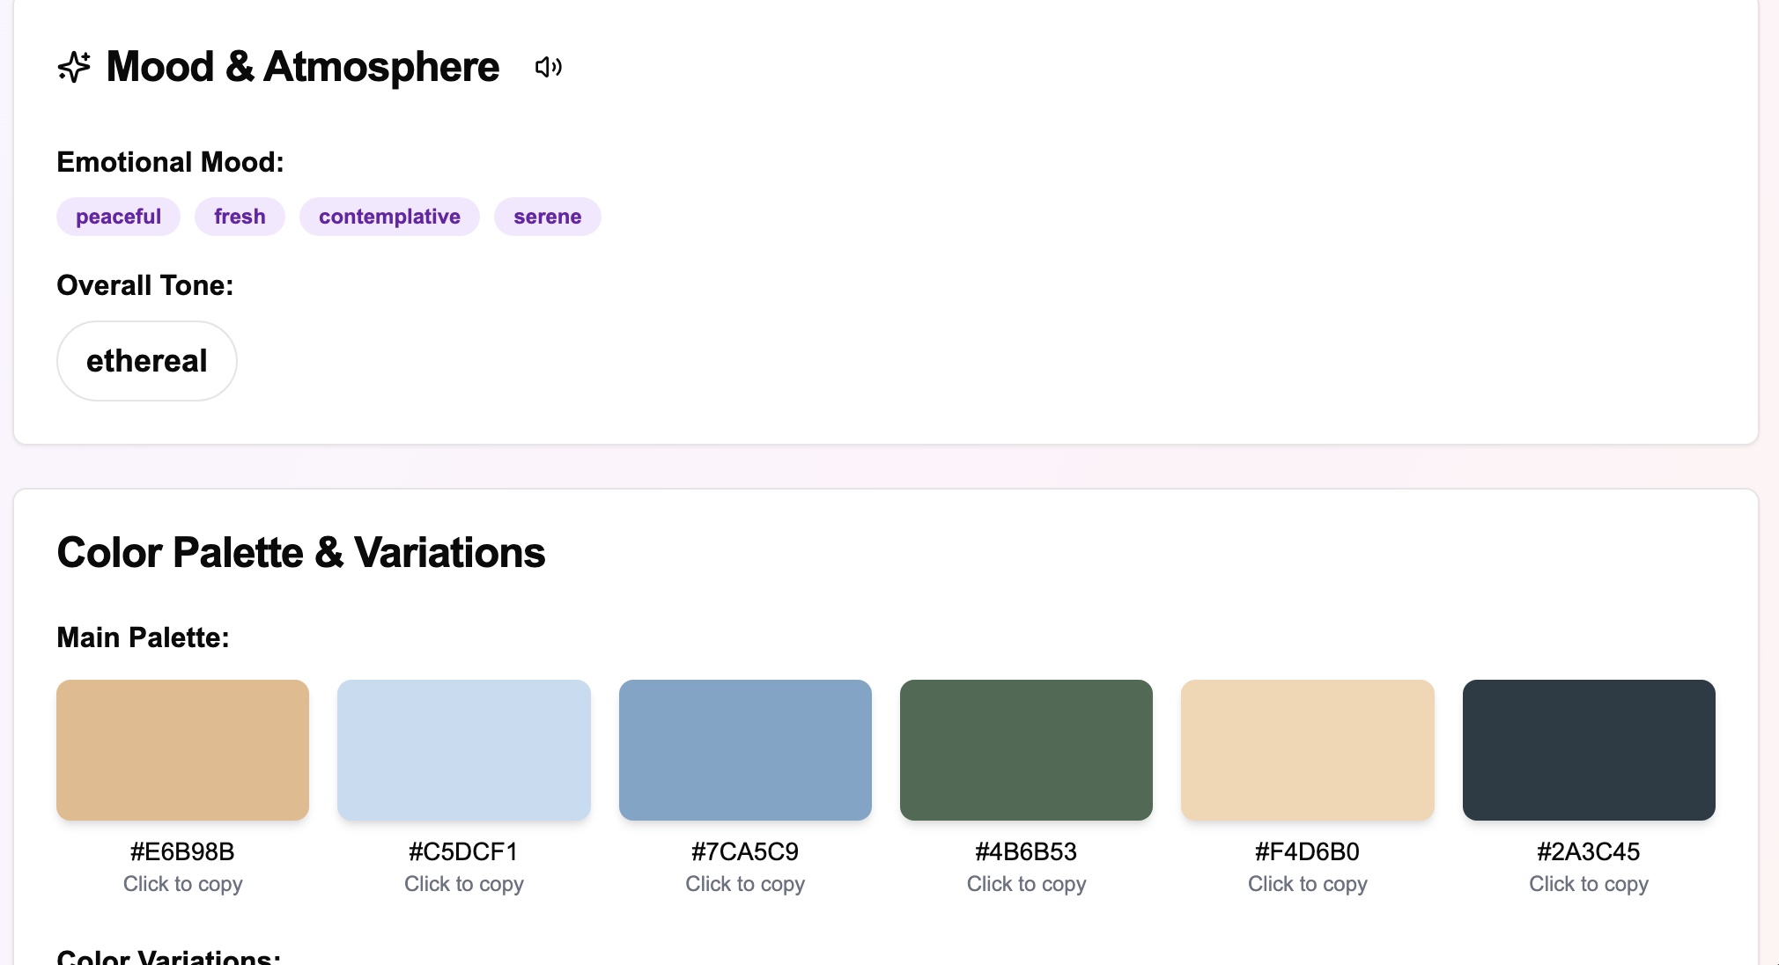This screenshot has height=965, width=1779.
Task: Pick the dark navy #2A3C45 swatch
Action: point(1588,749)
